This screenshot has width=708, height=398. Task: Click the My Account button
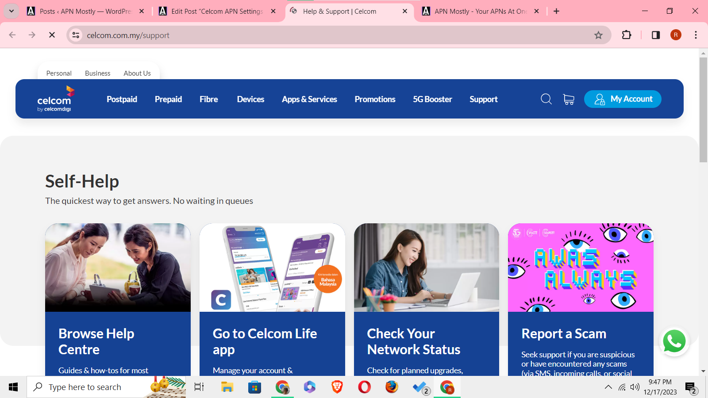[x=623, y=99]
